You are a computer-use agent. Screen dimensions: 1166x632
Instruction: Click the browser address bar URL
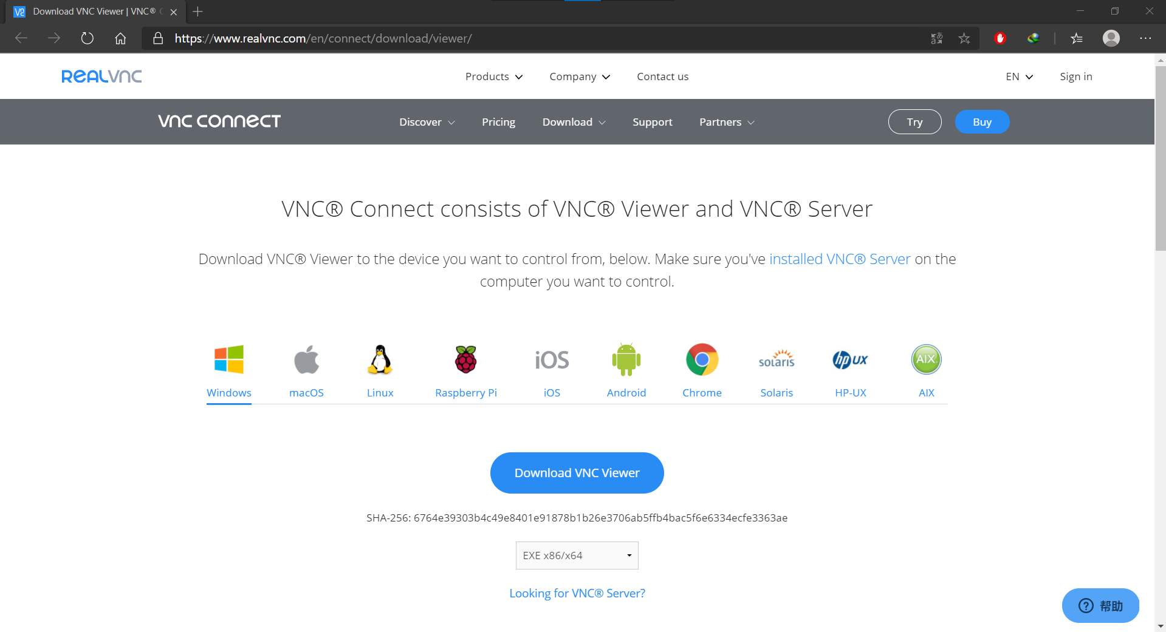(x=323, y=38)
